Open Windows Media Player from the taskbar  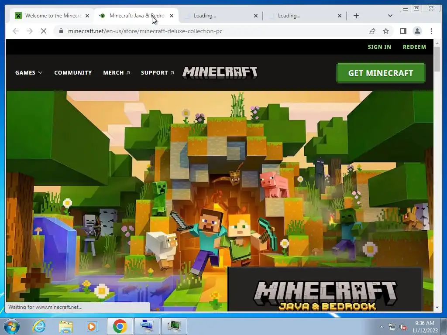(x=92, y=326)
